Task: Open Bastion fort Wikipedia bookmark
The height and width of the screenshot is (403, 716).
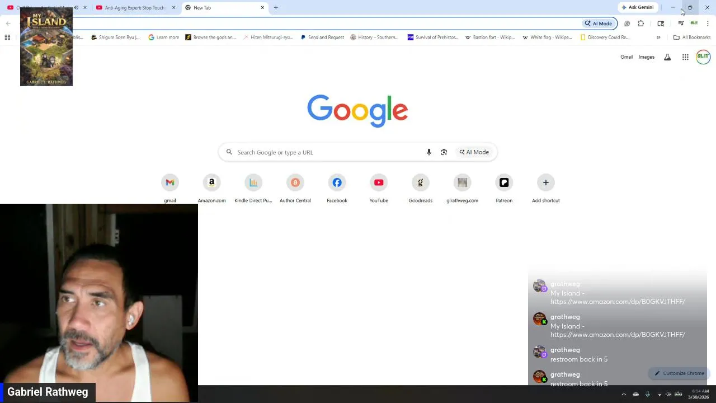Action: point(490,38)
